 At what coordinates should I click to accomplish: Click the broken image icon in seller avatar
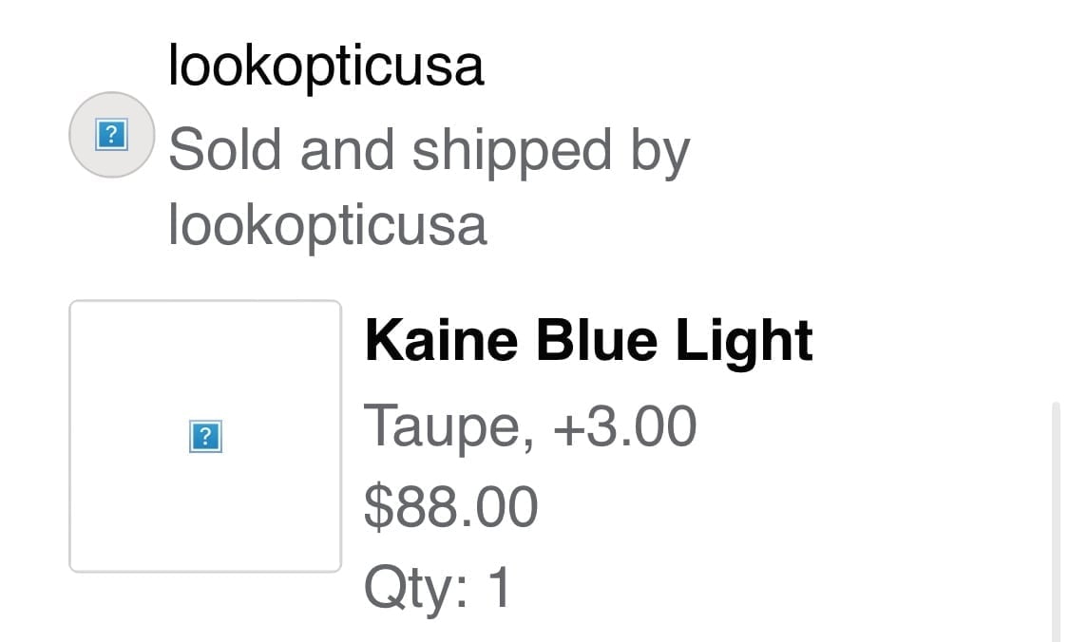coord(112,135)
